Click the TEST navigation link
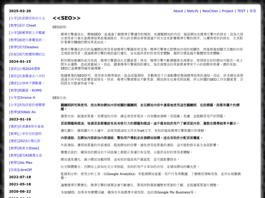Image resolution: width=265 pixels, height=198 pixels. click(241, 11)
